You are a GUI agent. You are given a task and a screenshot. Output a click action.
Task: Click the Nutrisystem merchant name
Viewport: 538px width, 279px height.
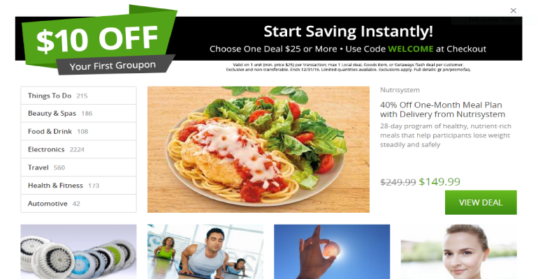[400, 90]
